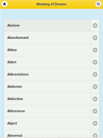Tap eye icon next to Abdomen
The width and height of the screenshot is (103, 138).
(95, 87)
